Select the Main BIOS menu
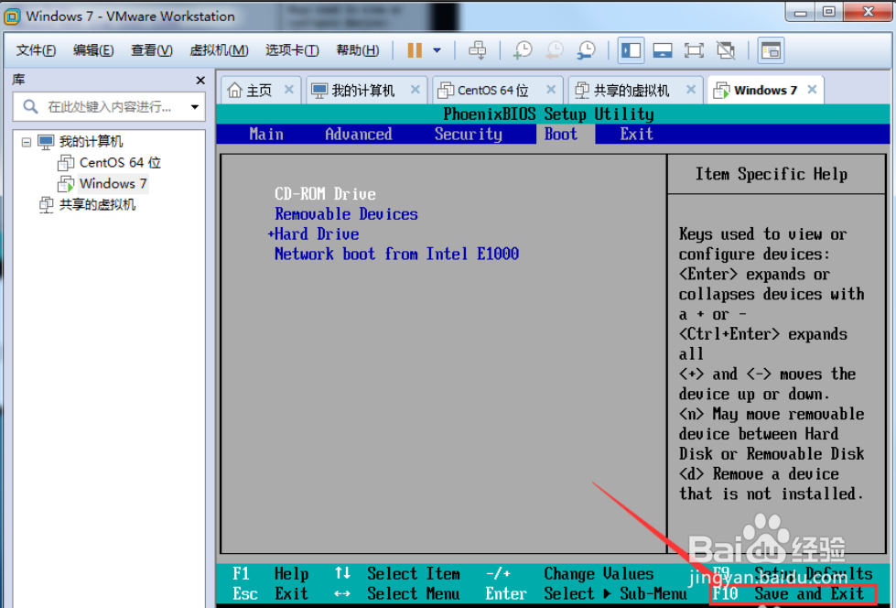Screen dimensions: 896x608 click(266, 134)
